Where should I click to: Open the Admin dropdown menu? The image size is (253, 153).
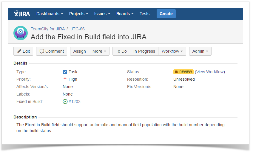[x=200, y=51]
